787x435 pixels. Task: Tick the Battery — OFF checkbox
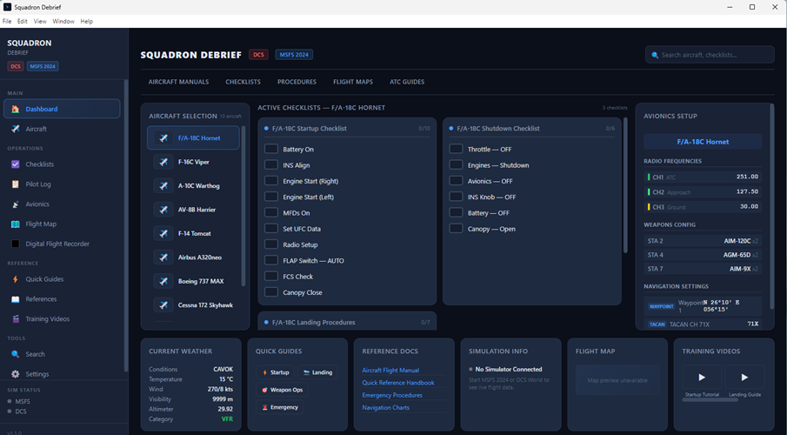click(456, 212)
